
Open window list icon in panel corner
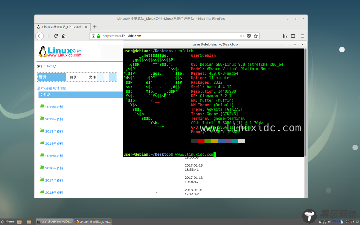357,222
